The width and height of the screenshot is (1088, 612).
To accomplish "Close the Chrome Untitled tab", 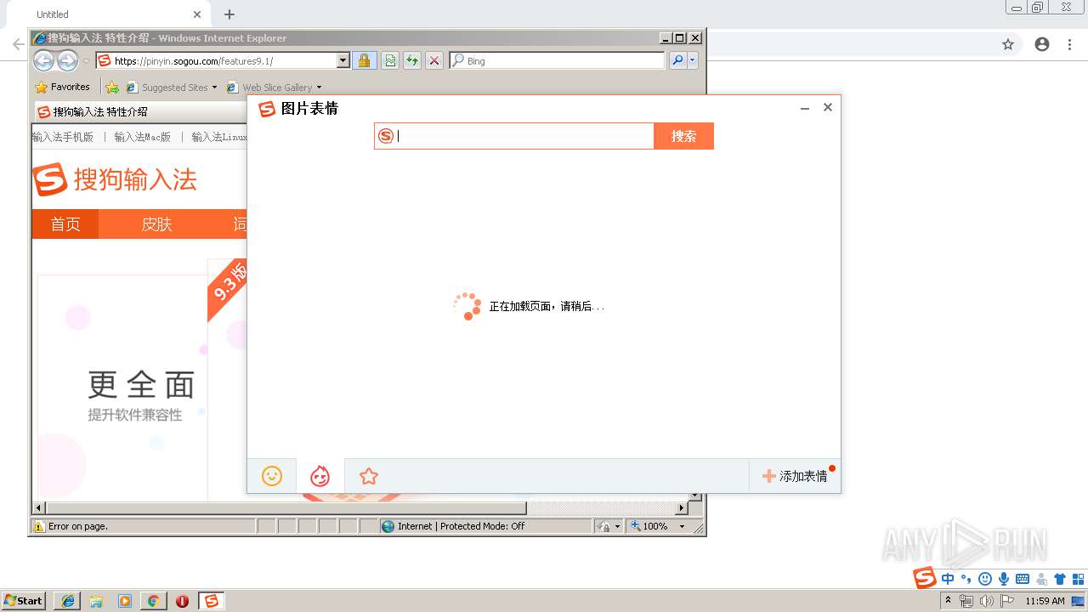I will coord(197,14).
